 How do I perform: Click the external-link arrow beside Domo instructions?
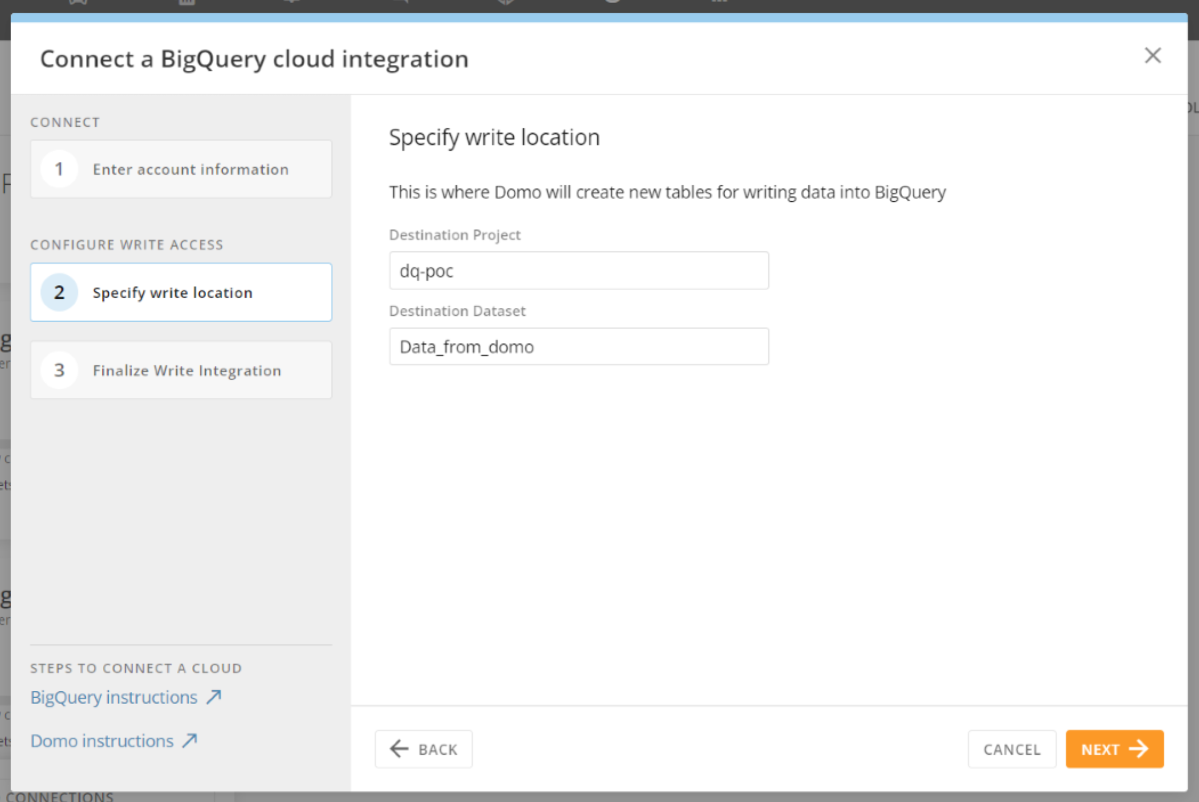(x=189, y=741)
